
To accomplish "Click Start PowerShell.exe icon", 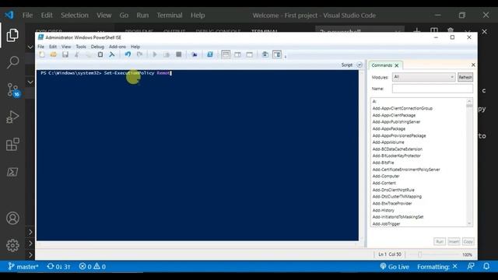I will click(210, 54).
